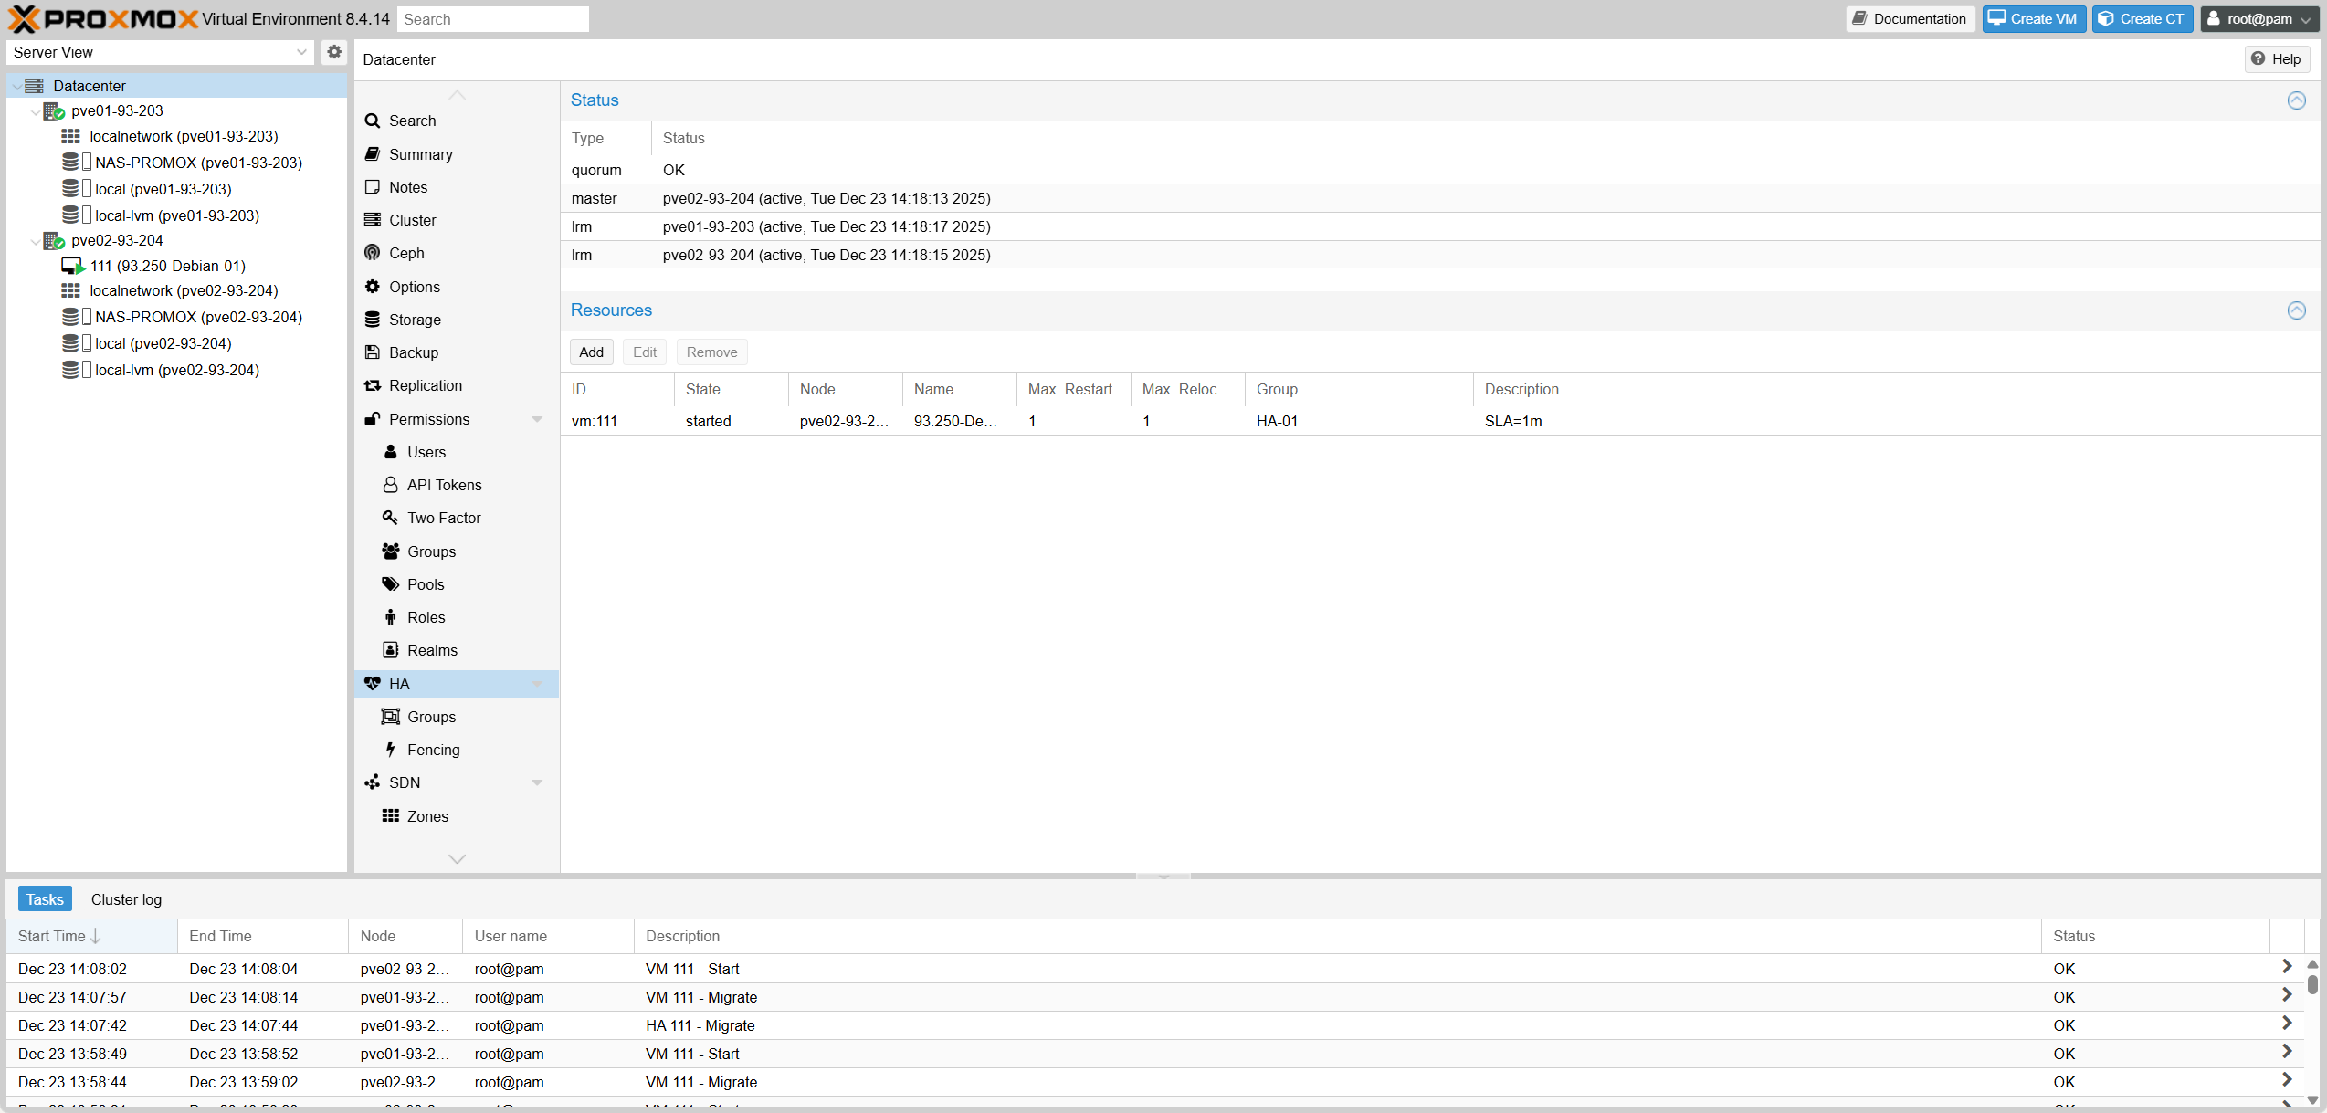Collapse the Permissions submenu arrow
The image size is (2327, 1113).
coord(537,419)
